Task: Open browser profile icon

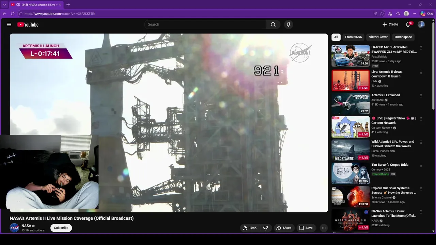Action: tap(406, 14)
